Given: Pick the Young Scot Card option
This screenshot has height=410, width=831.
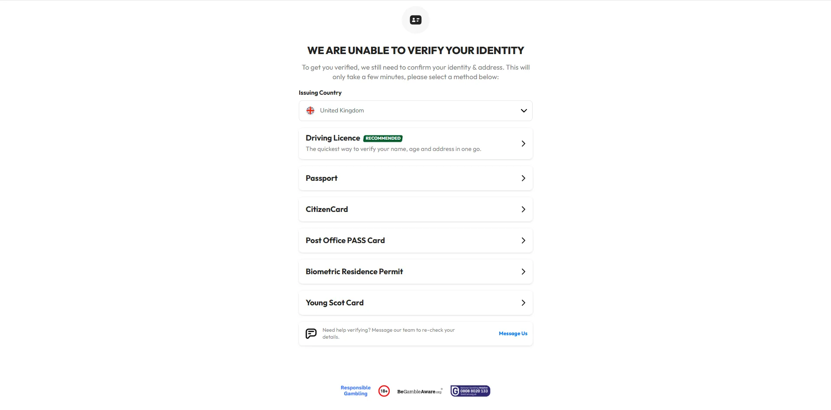Looking at the screenshot, I should click(334, 303).
